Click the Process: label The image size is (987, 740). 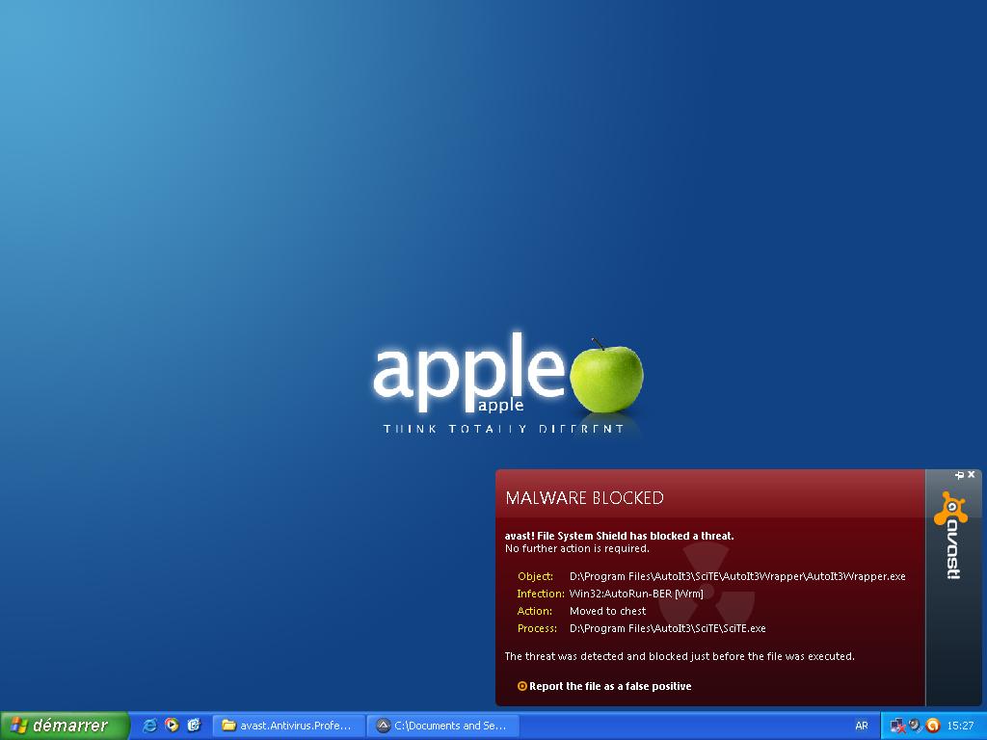[x=537, y=628]
